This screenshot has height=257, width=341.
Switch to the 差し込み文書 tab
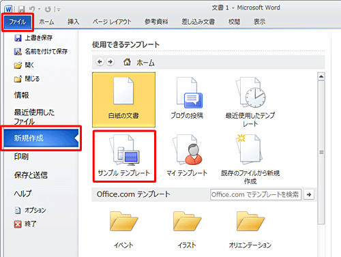click(x=198, y=22)
